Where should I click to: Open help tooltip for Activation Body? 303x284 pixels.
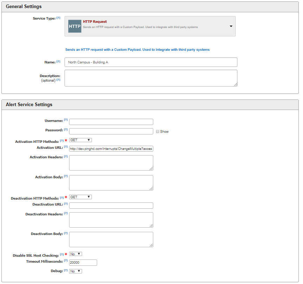pyautogui.click(x=66, y=176)
